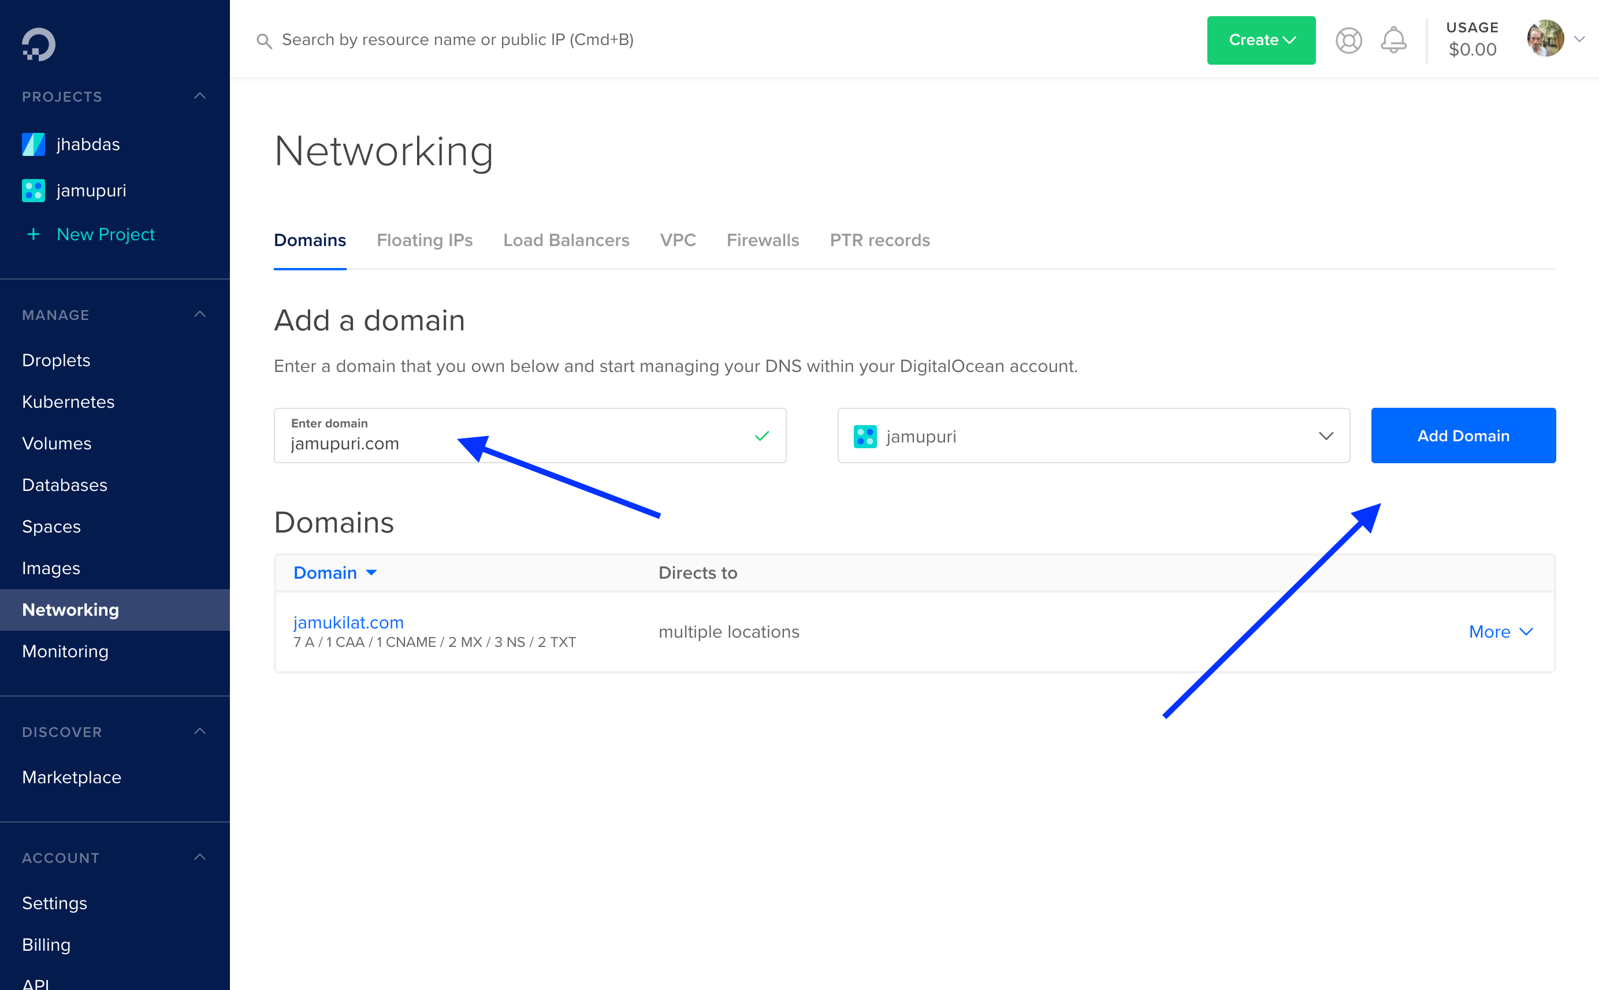Collapse the Manage section
Screen dimensions: 1599x990
[200, 314]
